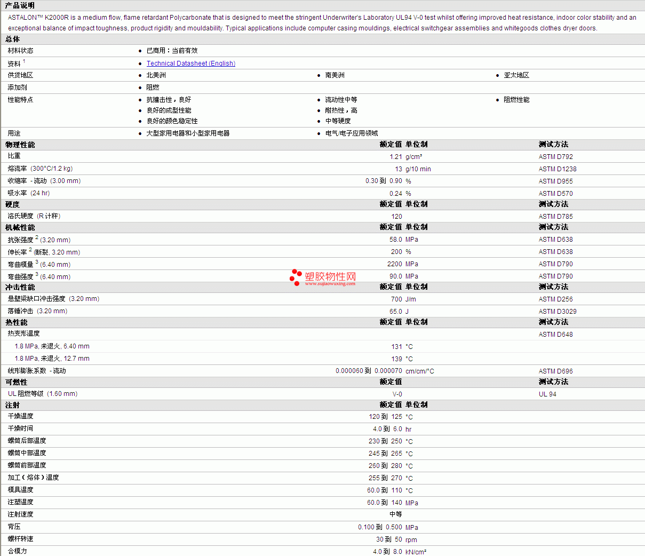Click the 可燃性 section header
This screenshot has width=645, height=556.
tap(17, 382)
